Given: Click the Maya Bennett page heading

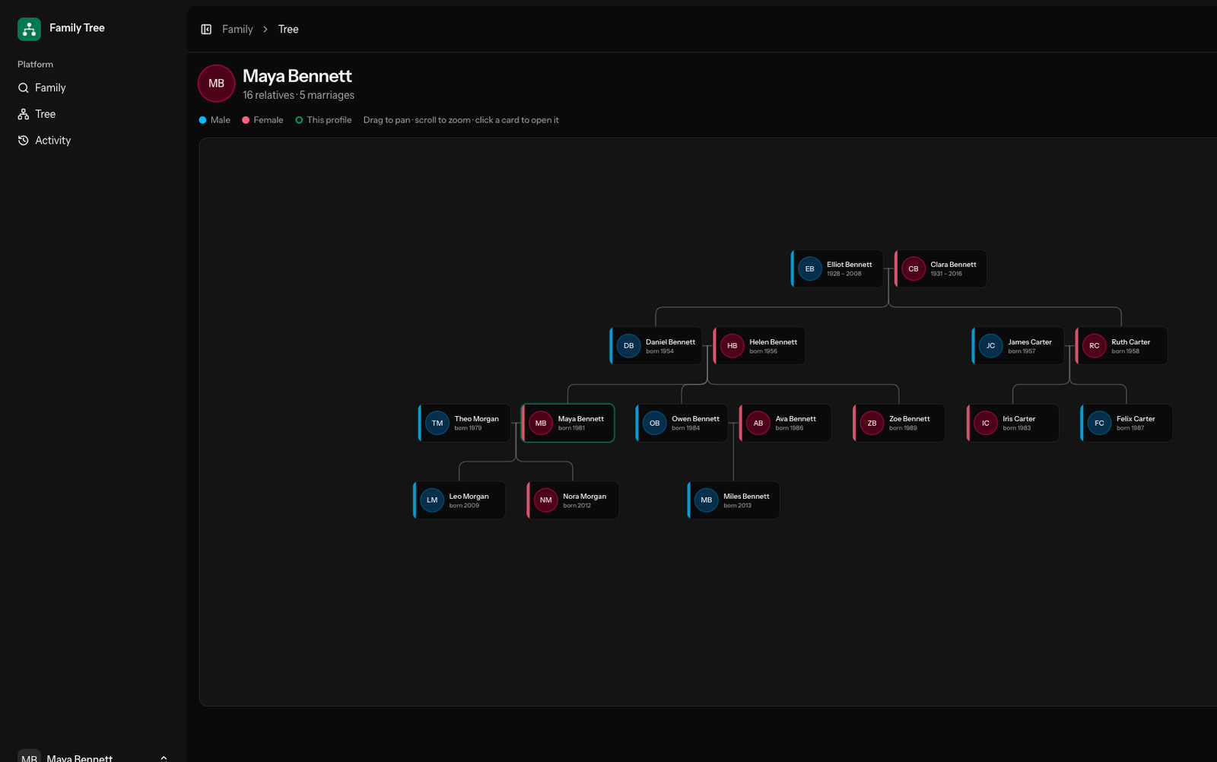Looking at the screenshot, I should point(297,76).
